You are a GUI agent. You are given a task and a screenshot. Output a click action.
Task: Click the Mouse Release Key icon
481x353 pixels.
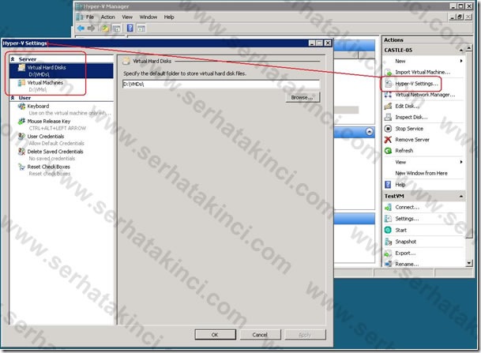click(x=21, y=122)
